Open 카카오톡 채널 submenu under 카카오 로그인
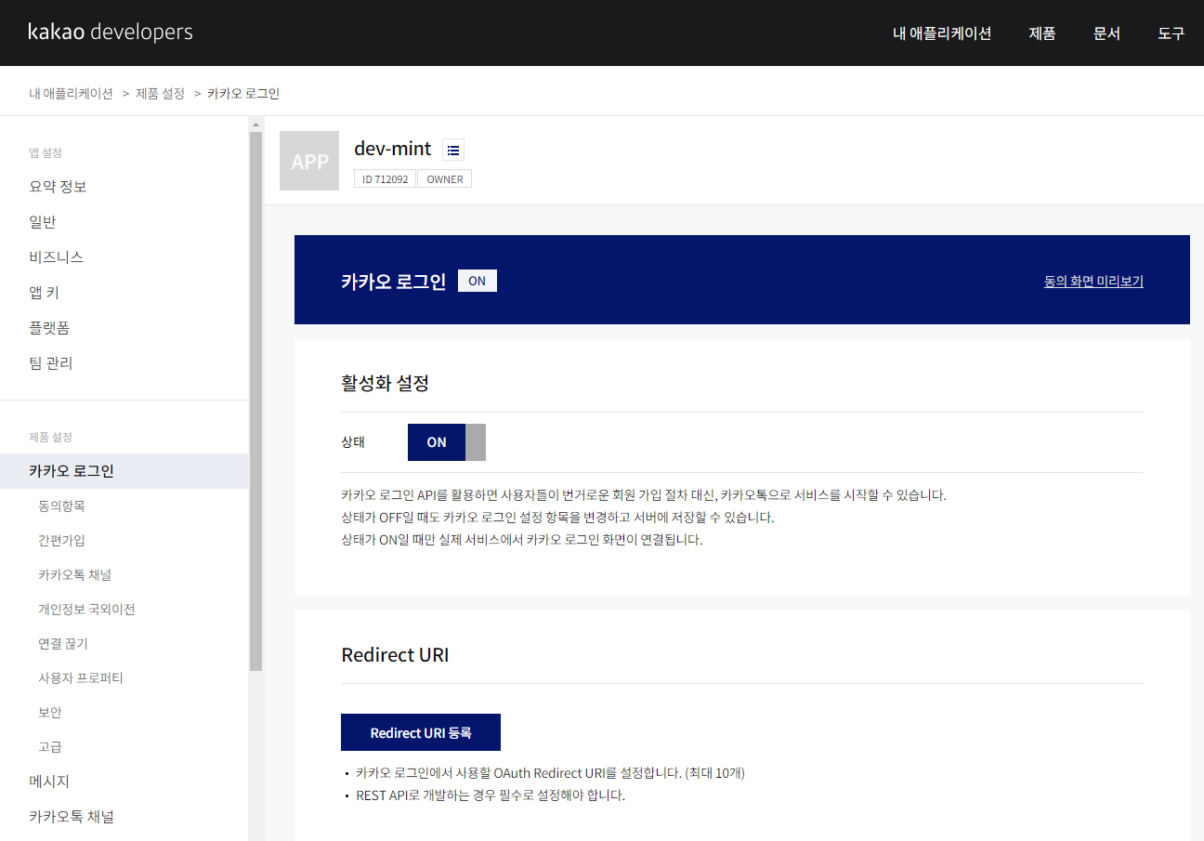Screen dimensions: 1204x841 pos(74,574)
